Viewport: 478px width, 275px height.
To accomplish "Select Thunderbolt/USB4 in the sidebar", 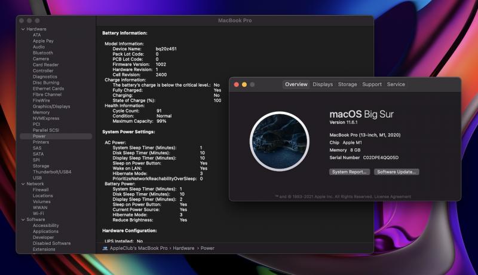I will 52,172.
